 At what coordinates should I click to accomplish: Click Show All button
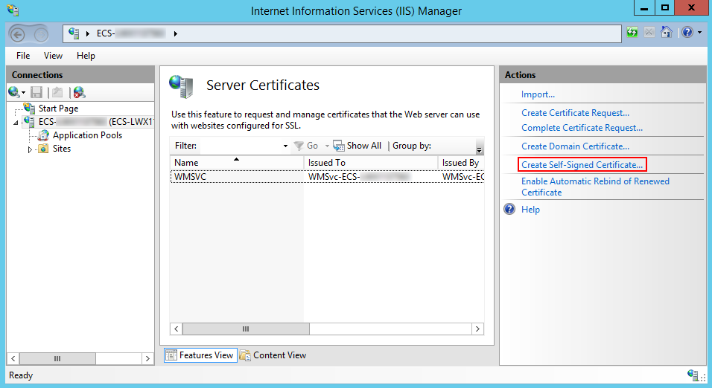(357, 146)
